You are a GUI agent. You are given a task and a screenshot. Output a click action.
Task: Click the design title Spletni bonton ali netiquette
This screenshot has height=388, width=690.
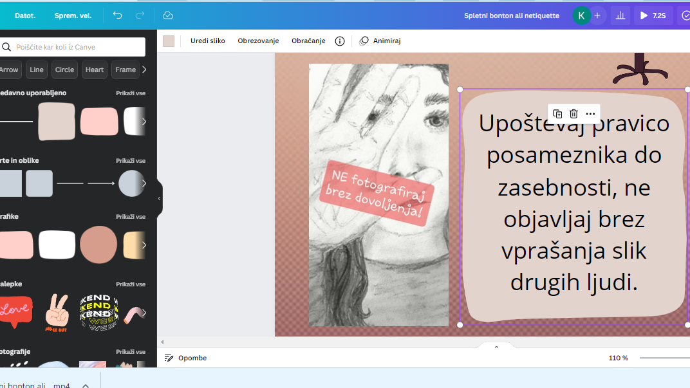(511, 16)
